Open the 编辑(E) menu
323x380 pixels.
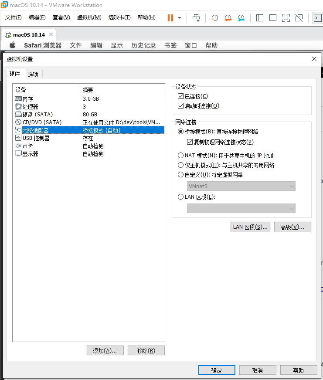[x=37, y=17]
